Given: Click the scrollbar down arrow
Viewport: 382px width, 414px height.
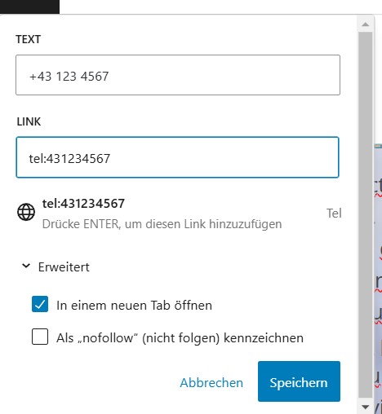Looking at the screenshot, I should (x=366, y=407).
